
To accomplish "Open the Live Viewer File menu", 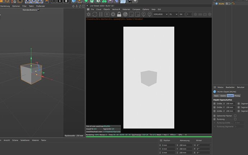I will (92, 9).
